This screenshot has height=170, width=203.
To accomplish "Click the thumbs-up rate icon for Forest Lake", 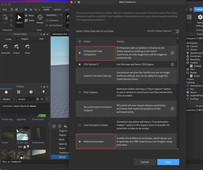I will [25, 146].
